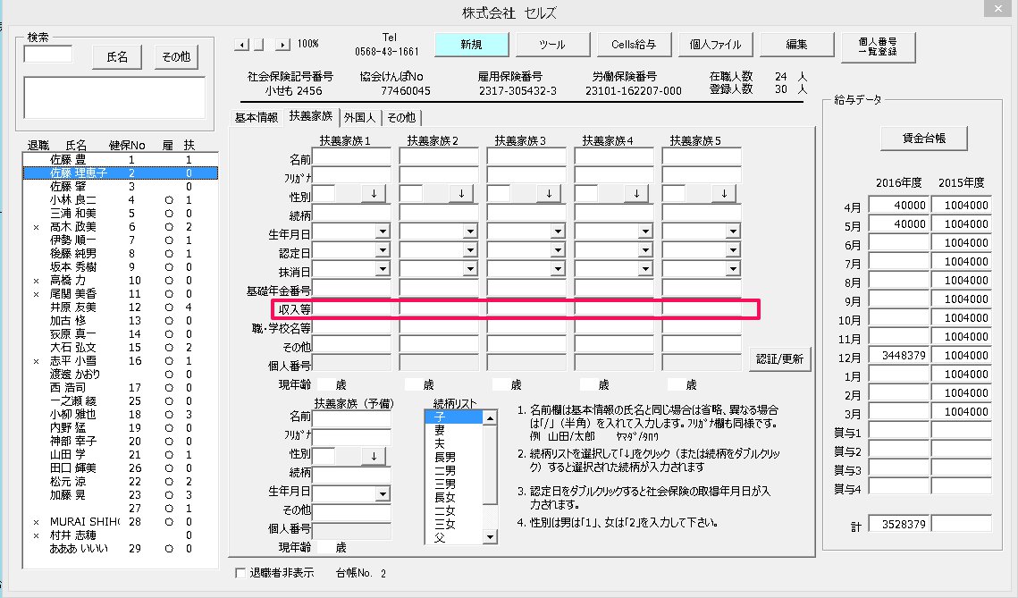Screen dimensions: 1018x598
Task: Click the 認証/更新 button
Action: click(x=779, y=358)
